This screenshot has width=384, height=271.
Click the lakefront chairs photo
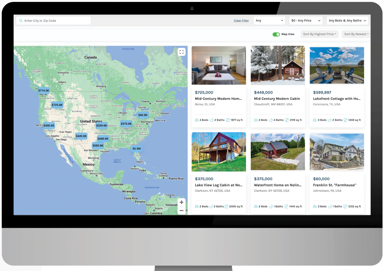coord(337,65)
